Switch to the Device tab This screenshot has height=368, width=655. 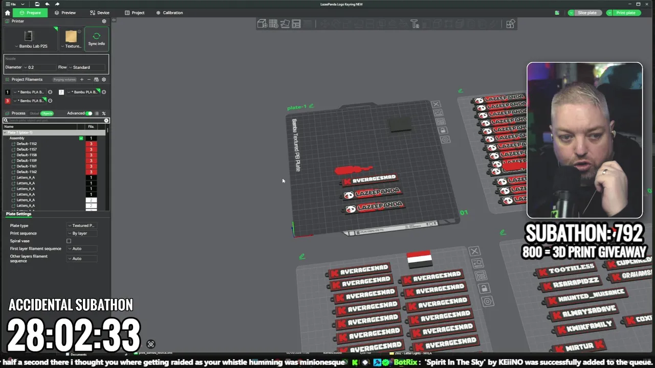pyautogui.click(x=99, y=12)
